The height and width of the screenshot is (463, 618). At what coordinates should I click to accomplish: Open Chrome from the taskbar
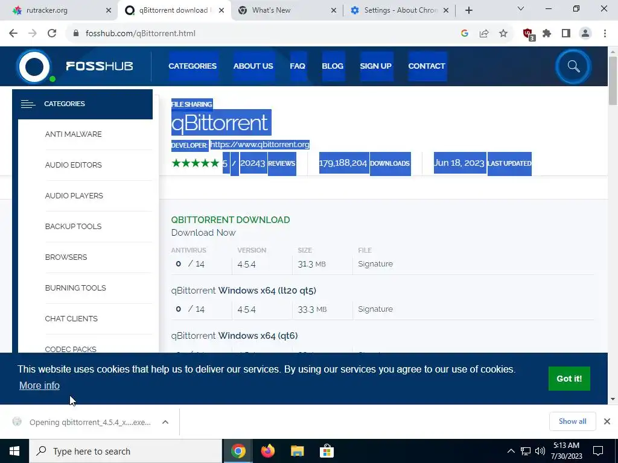click(238, 451)
